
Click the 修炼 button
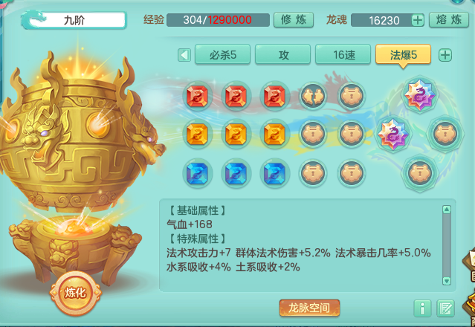tap(294, 20)
